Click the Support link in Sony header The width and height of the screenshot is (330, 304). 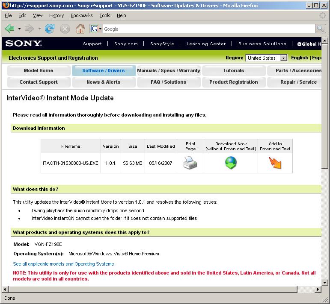tap(92, 44)
